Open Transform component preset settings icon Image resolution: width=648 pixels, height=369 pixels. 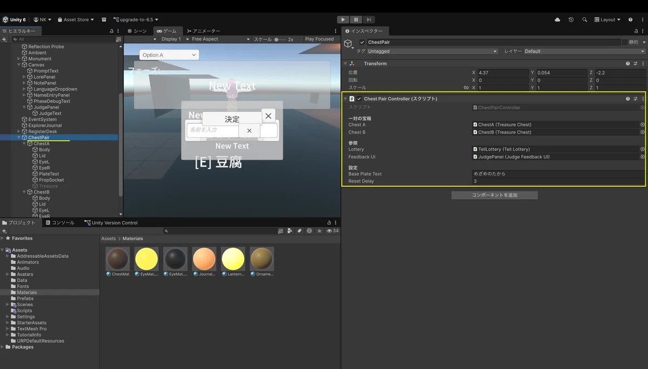pos(635,64)
